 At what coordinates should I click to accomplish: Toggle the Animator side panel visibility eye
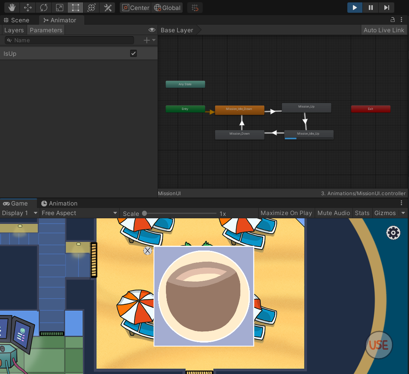point(152,30)
